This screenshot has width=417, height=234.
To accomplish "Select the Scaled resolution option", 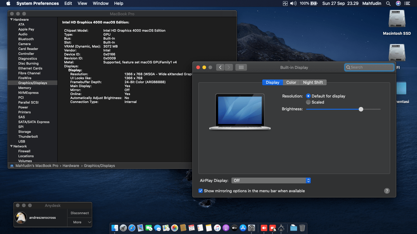I will click(308, 102).
